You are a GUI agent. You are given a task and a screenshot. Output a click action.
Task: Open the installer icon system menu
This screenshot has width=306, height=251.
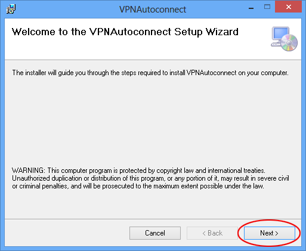click(x=11, y=9)
